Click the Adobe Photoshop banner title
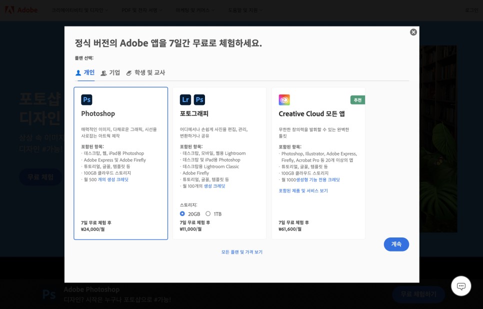 [91, 289]
